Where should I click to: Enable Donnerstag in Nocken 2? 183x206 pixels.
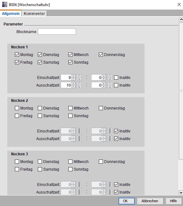point(101,108)
